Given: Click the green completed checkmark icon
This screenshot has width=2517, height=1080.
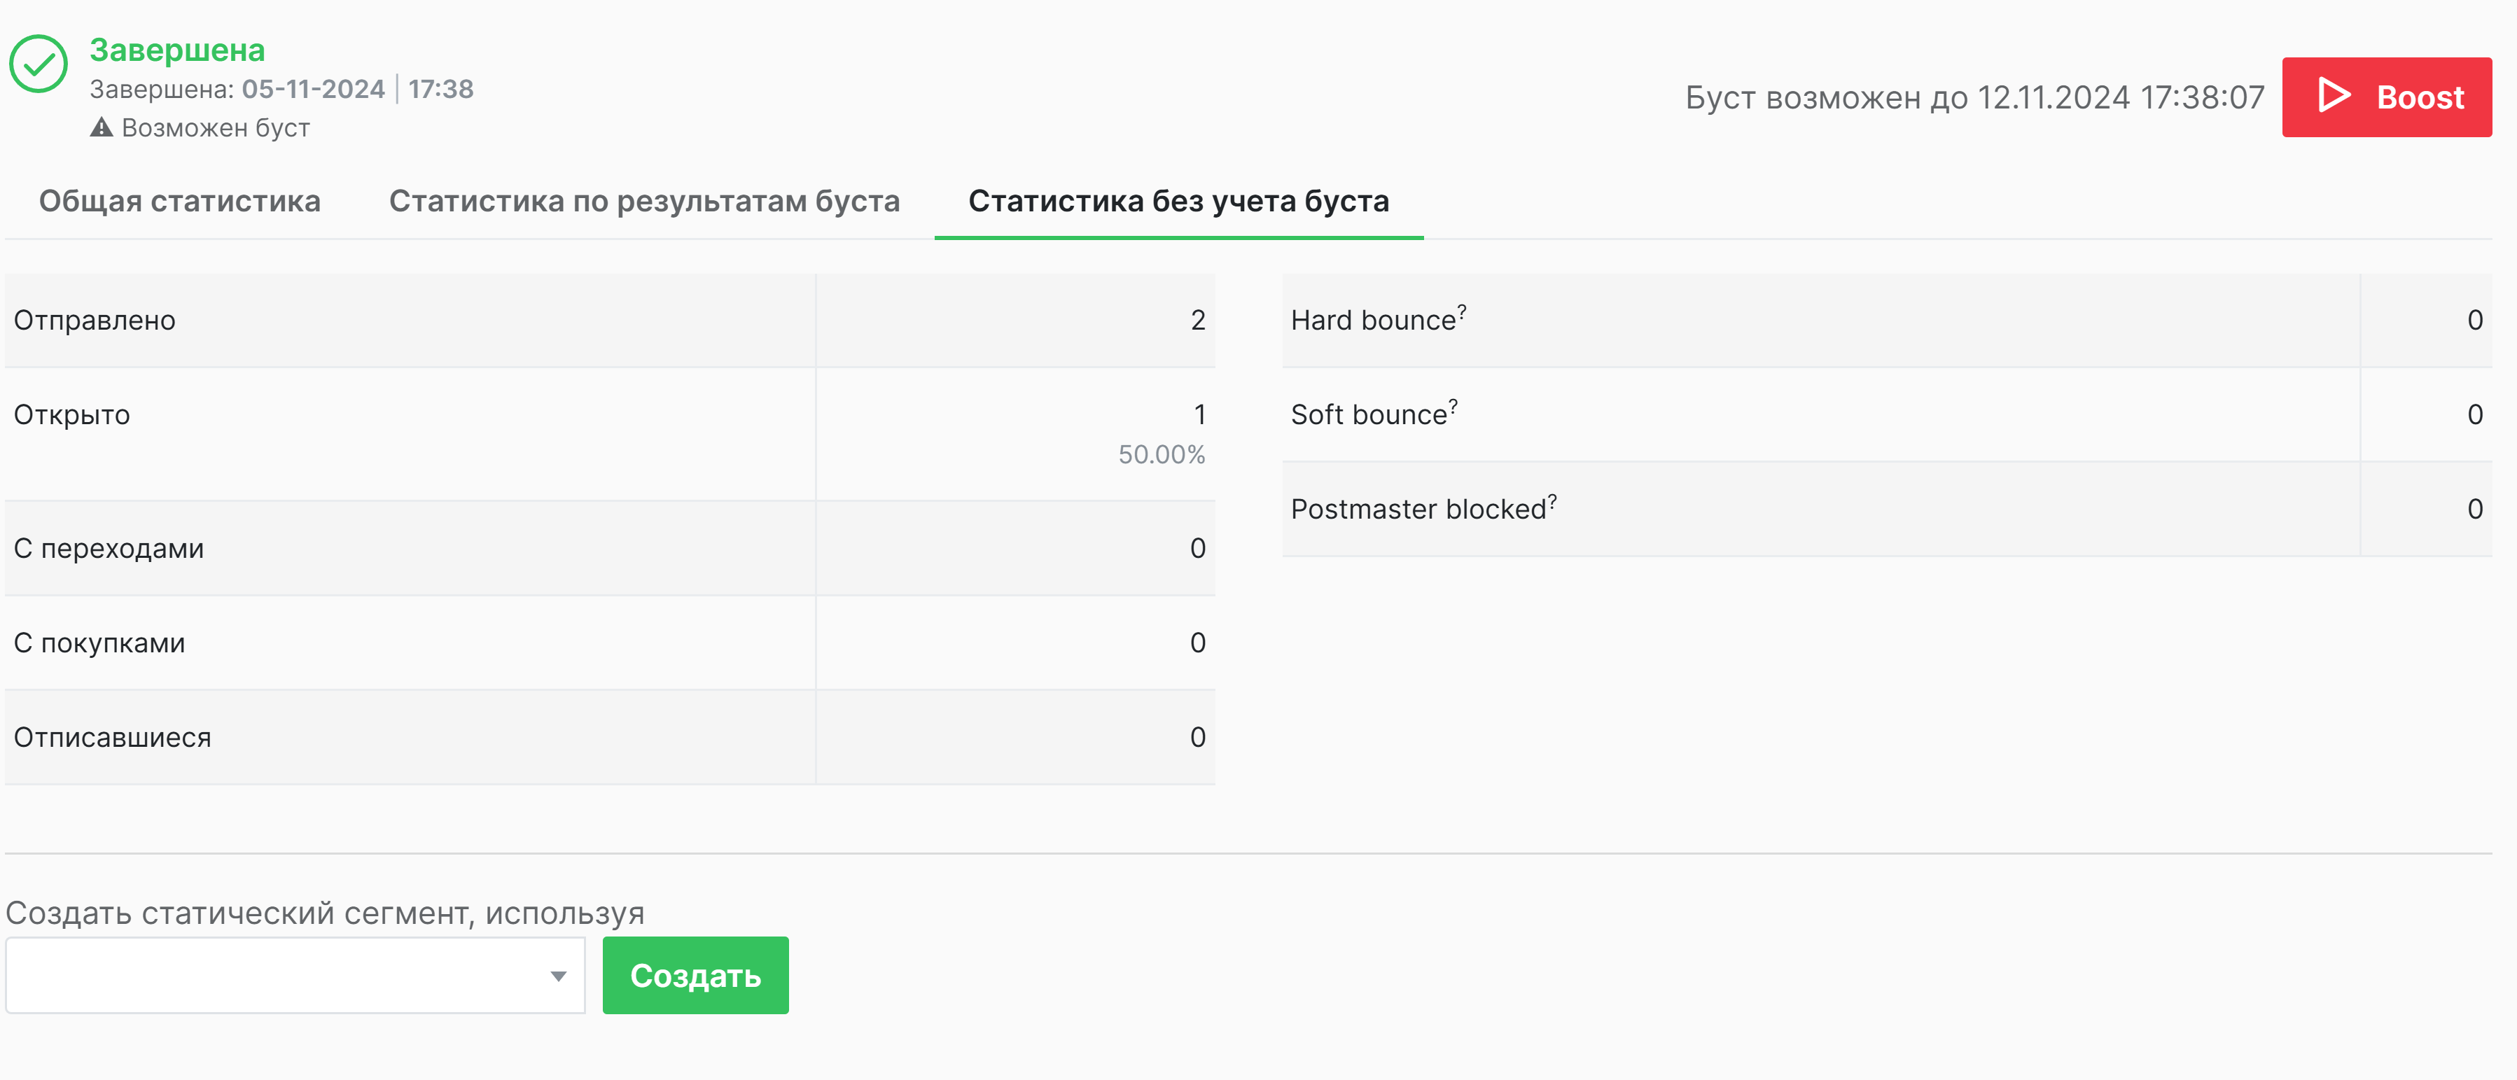Looking at the screenshot, I should click(38, 64).
